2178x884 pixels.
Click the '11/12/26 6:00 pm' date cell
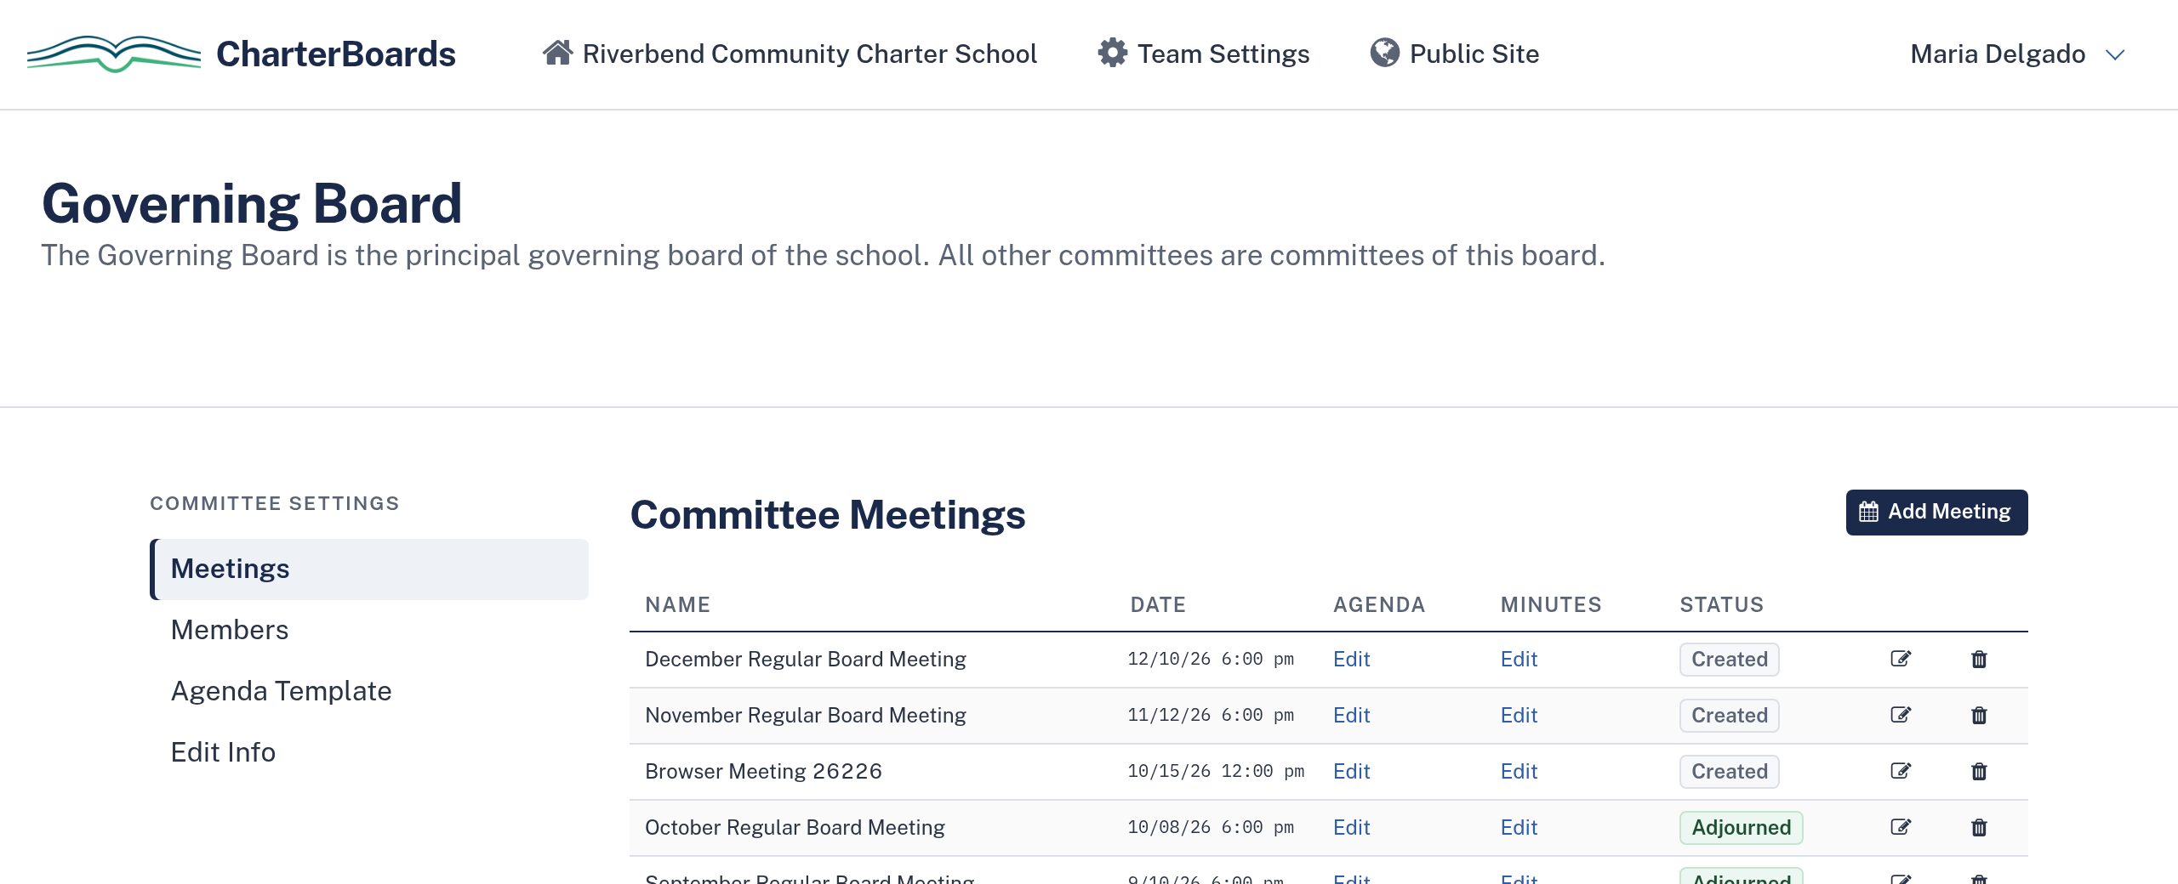(1211, 715)
